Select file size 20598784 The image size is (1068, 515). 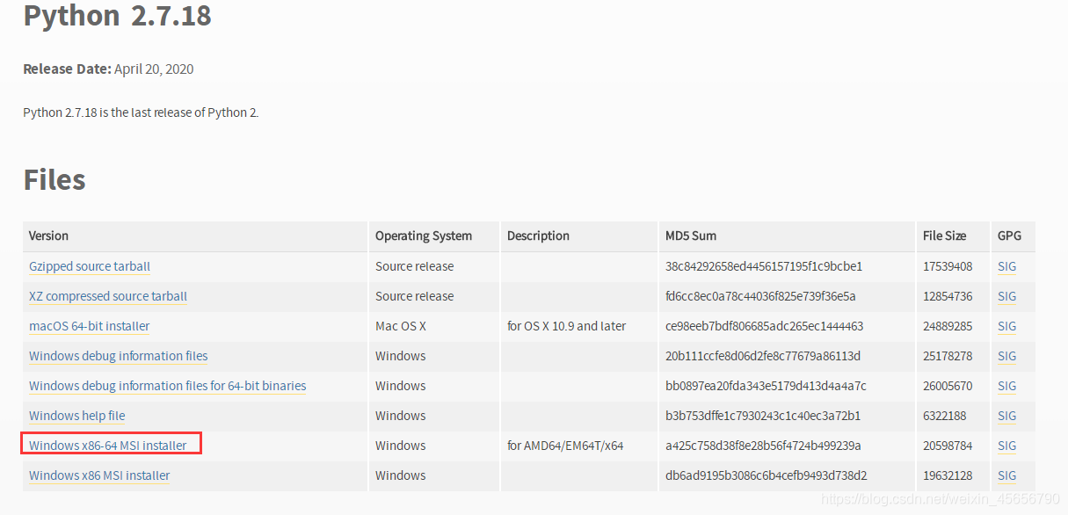[x=948, y=446]
